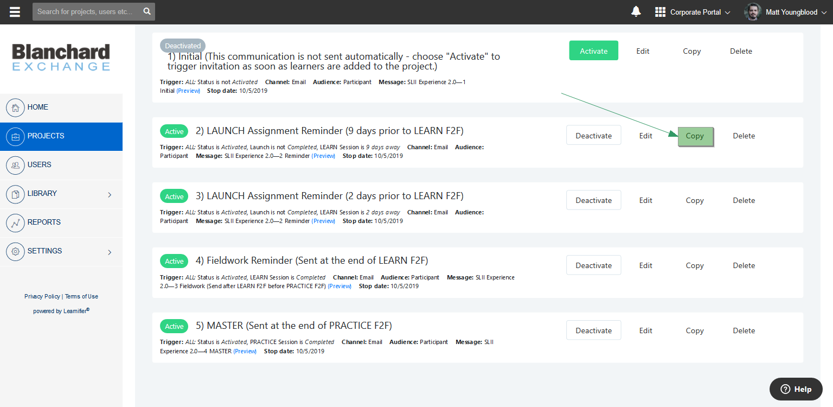Click the Blanchard Exchange logo
This screenshot has width=833, height=407.
(x=61, y=58)
